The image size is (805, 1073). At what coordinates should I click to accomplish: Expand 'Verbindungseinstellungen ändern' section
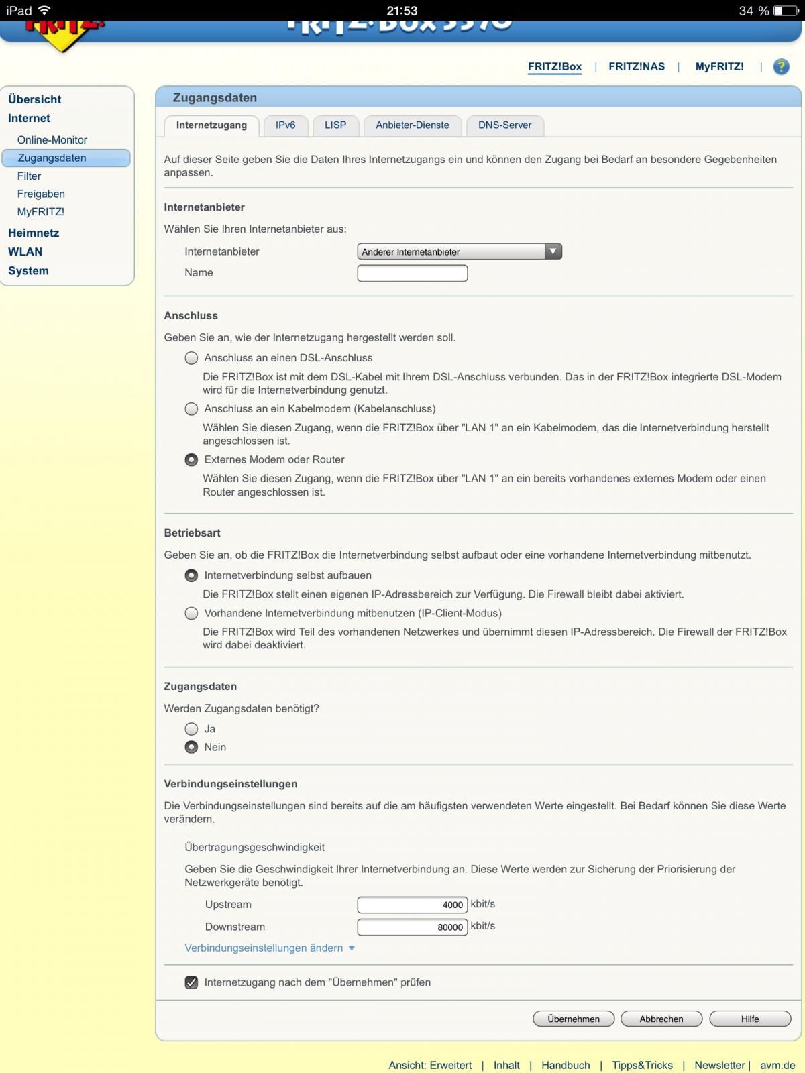click(x=270, y=948)
